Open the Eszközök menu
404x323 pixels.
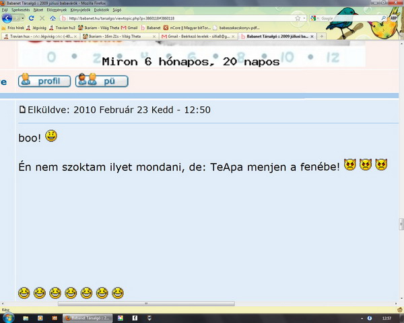coord(102,10)
